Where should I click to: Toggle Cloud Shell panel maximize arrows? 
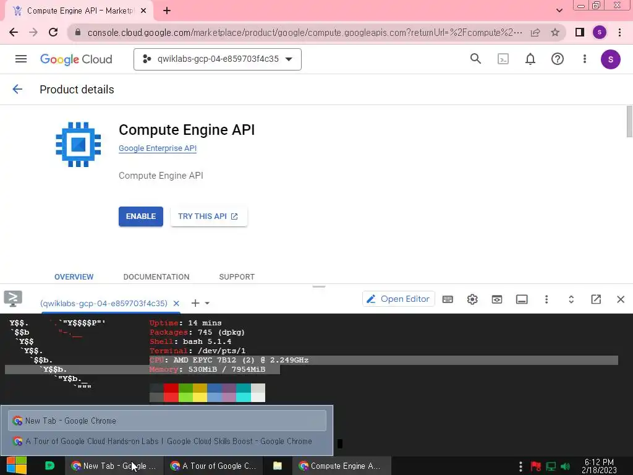(571, 299)
